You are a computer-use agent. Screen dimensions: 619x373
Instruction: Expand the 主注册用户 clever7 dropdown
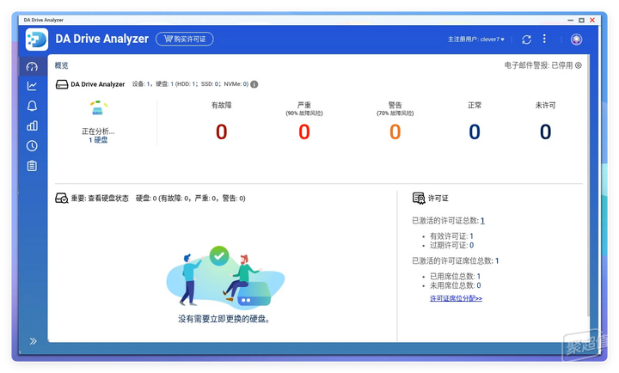coord(476,40)
